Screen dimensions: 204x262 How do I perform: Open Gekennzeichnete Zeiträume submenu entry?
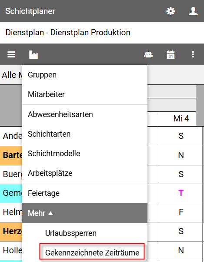click(x=92, y=252)
